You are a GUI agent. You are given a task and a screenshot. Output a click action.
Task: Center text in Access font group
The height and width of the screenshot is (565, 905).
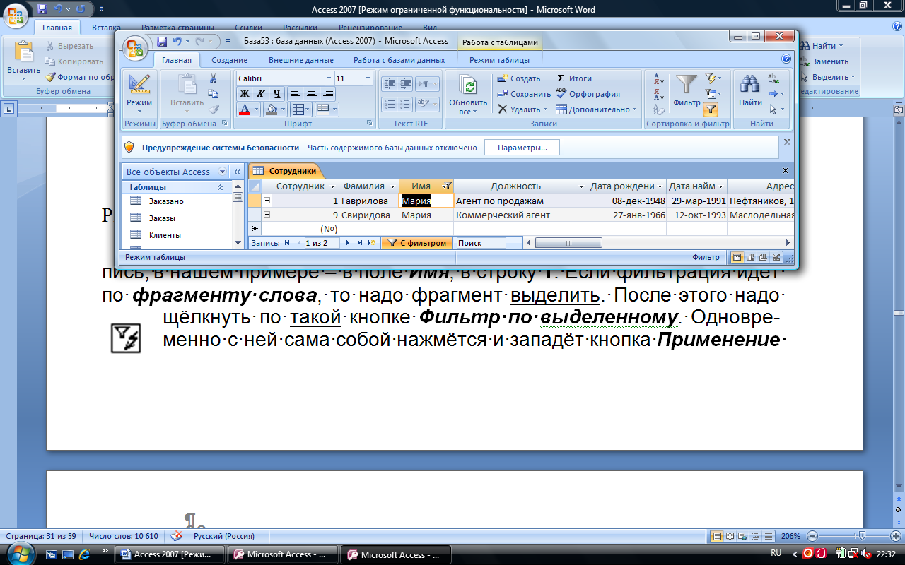[312, 93]
